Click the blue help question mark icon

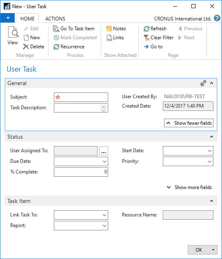[217, 18]
